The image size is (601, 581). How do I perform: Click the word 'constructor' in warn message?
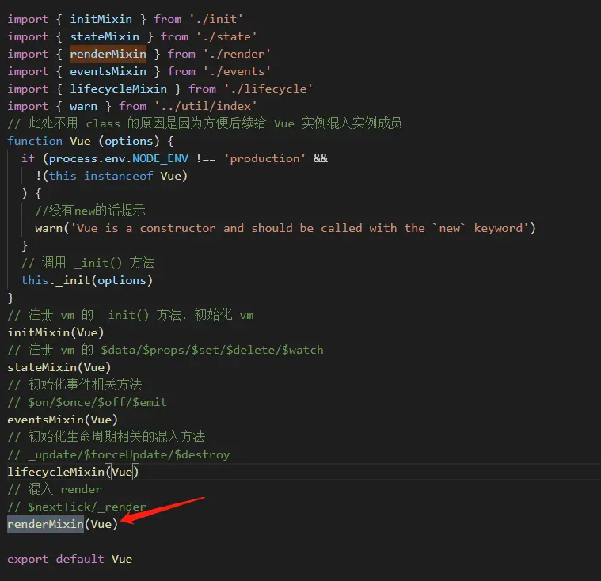tap(177, 228)
